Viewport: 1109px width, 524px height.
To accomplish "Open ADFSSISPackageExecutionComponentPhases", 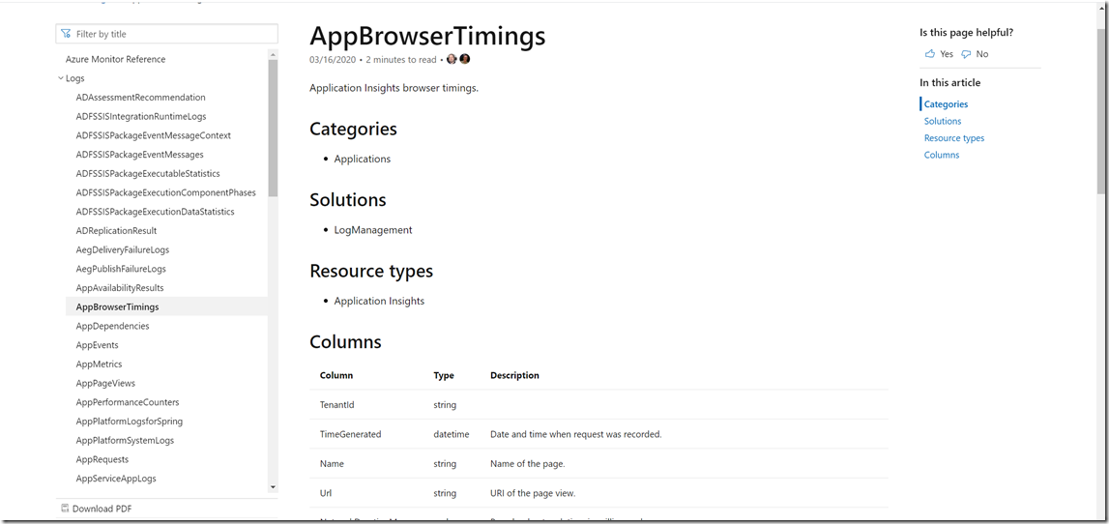I will [x=165, y=193].
